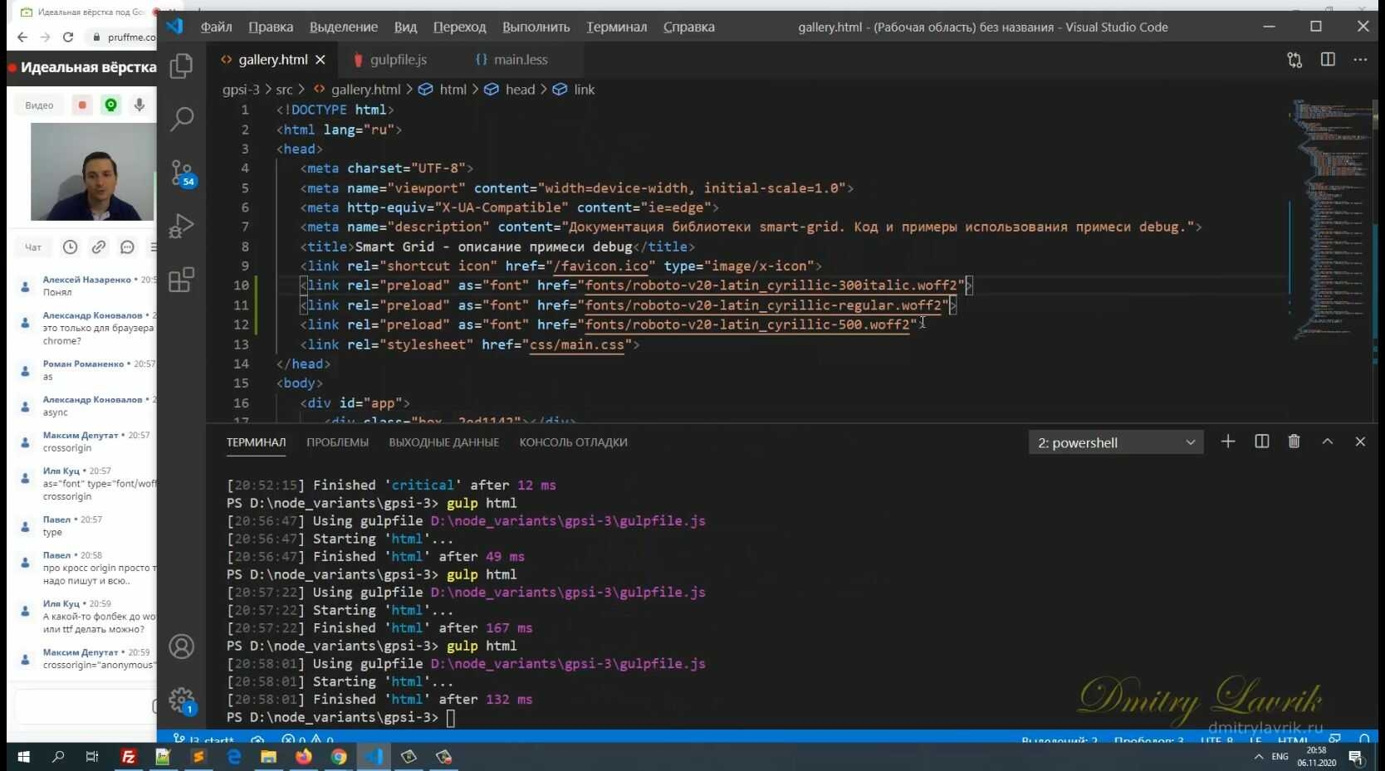
Task: Toggle the green webcam button in the webinar
Action: 110,105
